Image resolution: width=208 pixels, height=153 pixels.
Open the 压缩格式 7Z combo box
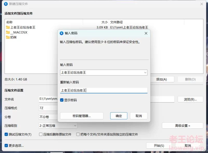48,108
